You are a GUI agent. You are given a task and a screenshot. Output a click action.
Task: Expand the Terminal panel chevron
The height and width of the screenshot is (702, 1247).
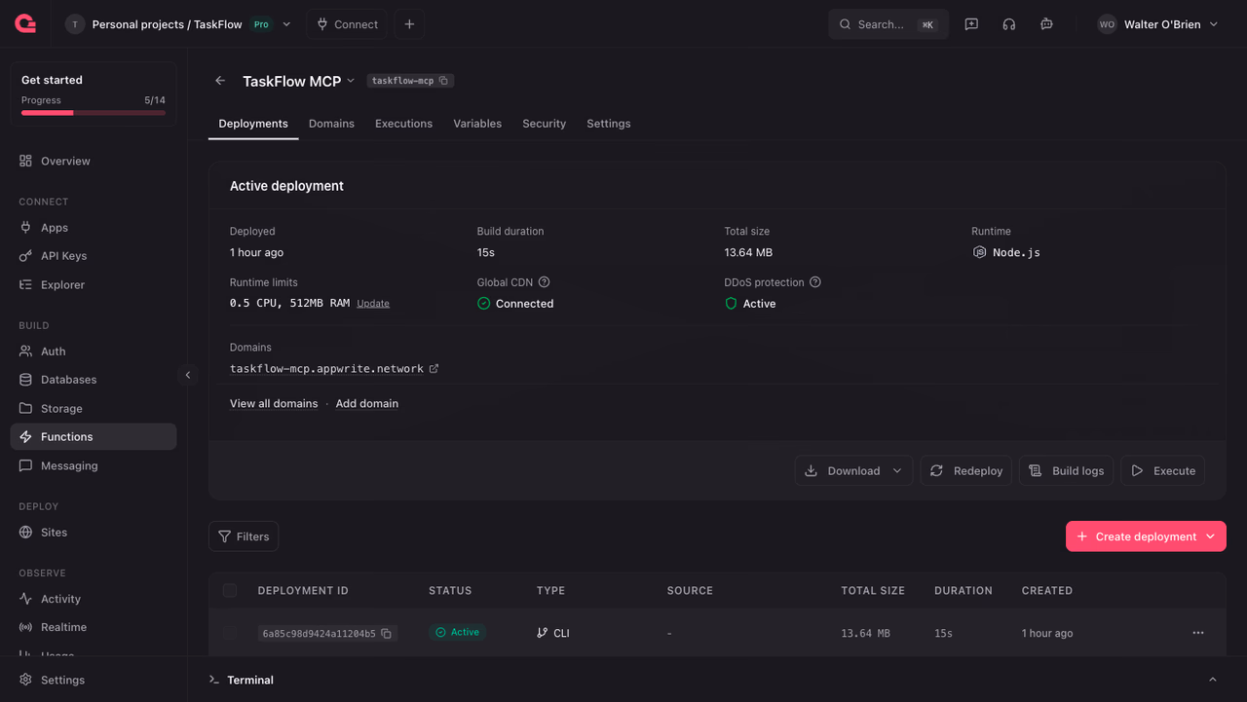[x=1213, y=680]
